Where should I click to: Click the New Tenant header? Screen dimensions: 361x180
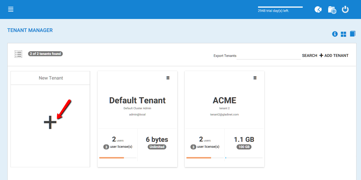pyautogui.click(x=51, y=78)
